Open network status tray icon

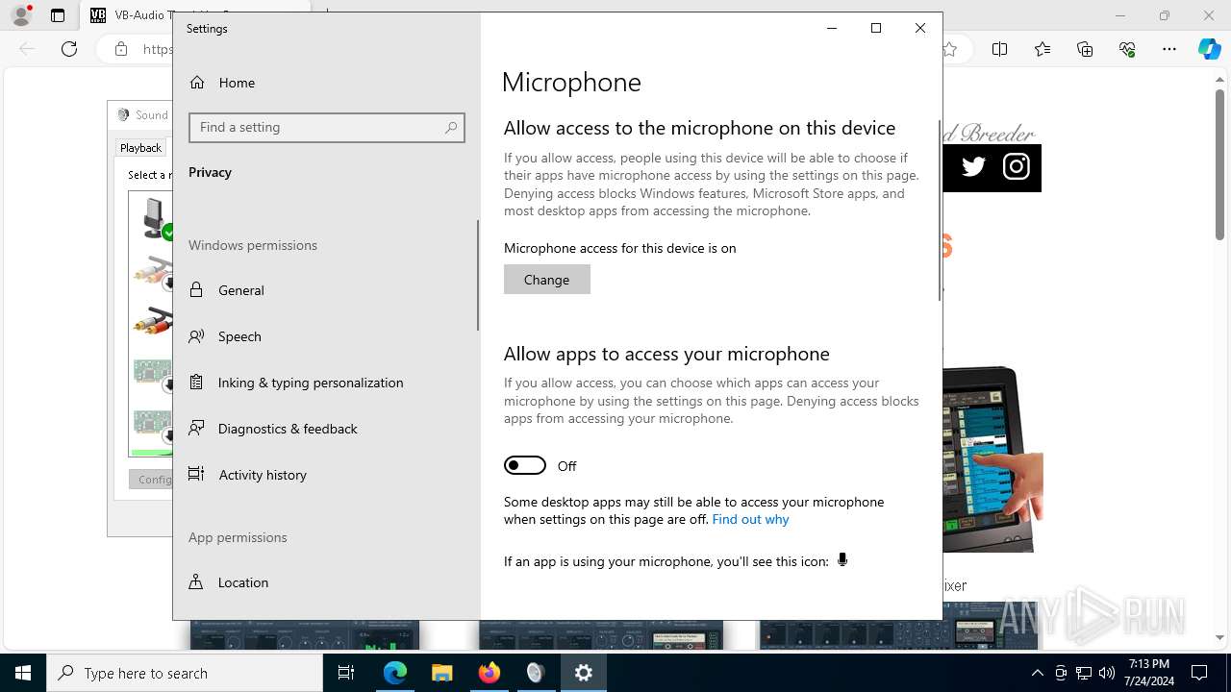pos(1084,673)
